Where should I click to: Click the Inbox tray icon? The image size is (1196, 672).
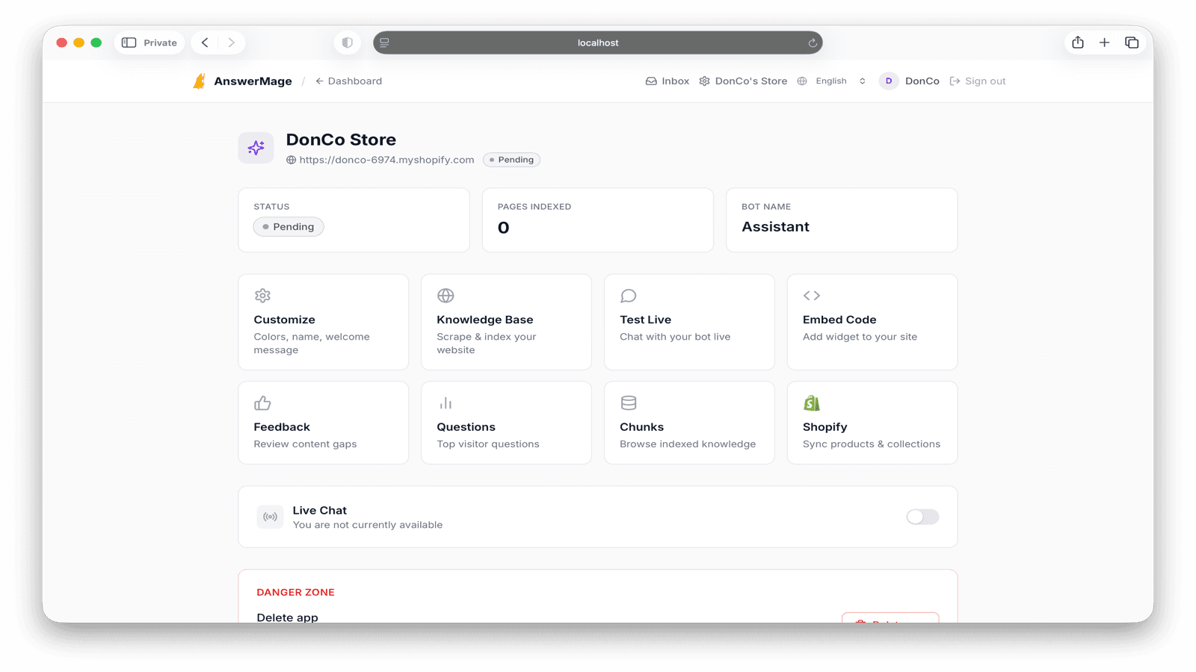pyautogui.click(x=651, y=81)
